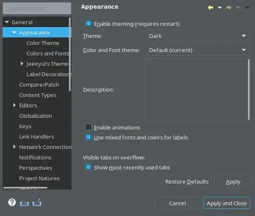This screenshot has width=255, height=216.
Task: Toggle Use mixed fonts and colors for labels
Action: click(x=88, y=137)
